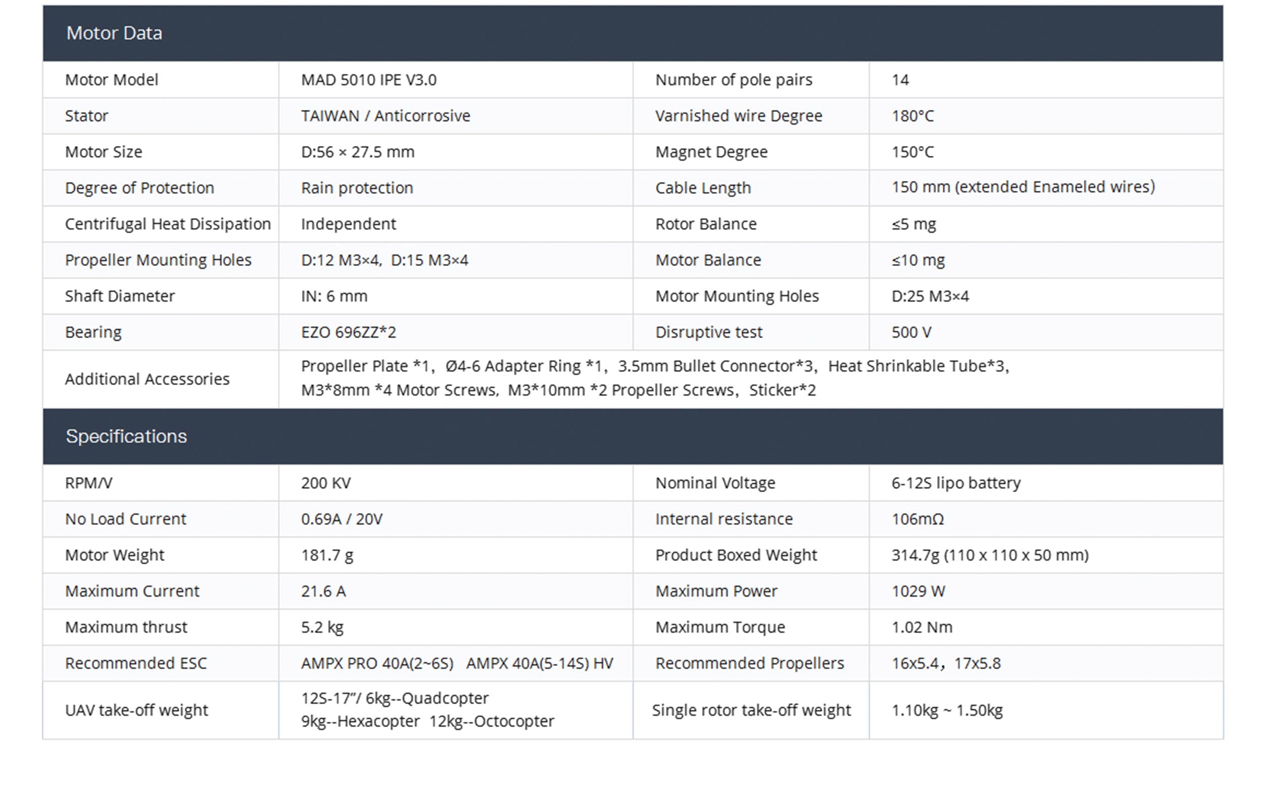1263x787 pixels.
Task: Select the EZO 696ZZ*2 bearing value
Action: click(x=349, y=332)
